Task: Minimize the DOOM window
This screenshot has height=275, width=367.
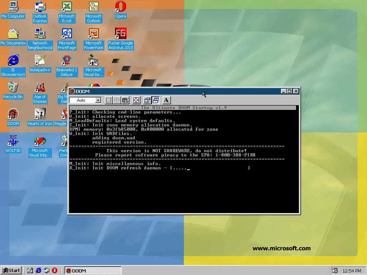Action: pos(284,91)
